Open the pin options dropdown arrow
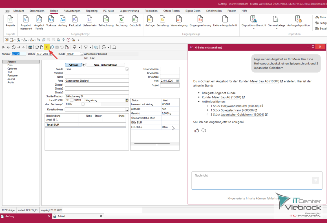 [x=79, y=48]
